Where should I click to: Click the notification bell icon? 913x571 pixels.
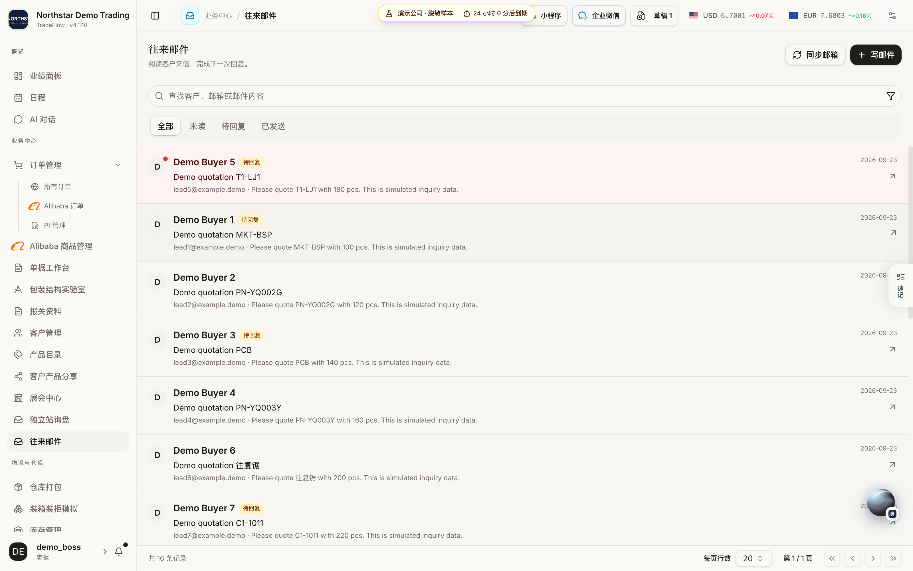click(x=119, y=551)
